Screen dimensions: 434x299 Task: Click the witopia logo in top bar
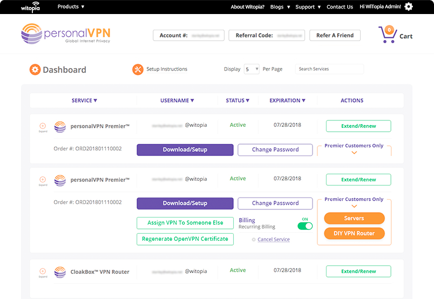[30, 7]
